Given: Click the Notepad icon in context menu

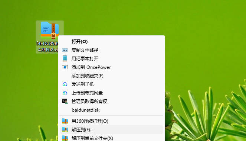Looking at the screenshot, I should pyautogui.click(x=65, y=58).
